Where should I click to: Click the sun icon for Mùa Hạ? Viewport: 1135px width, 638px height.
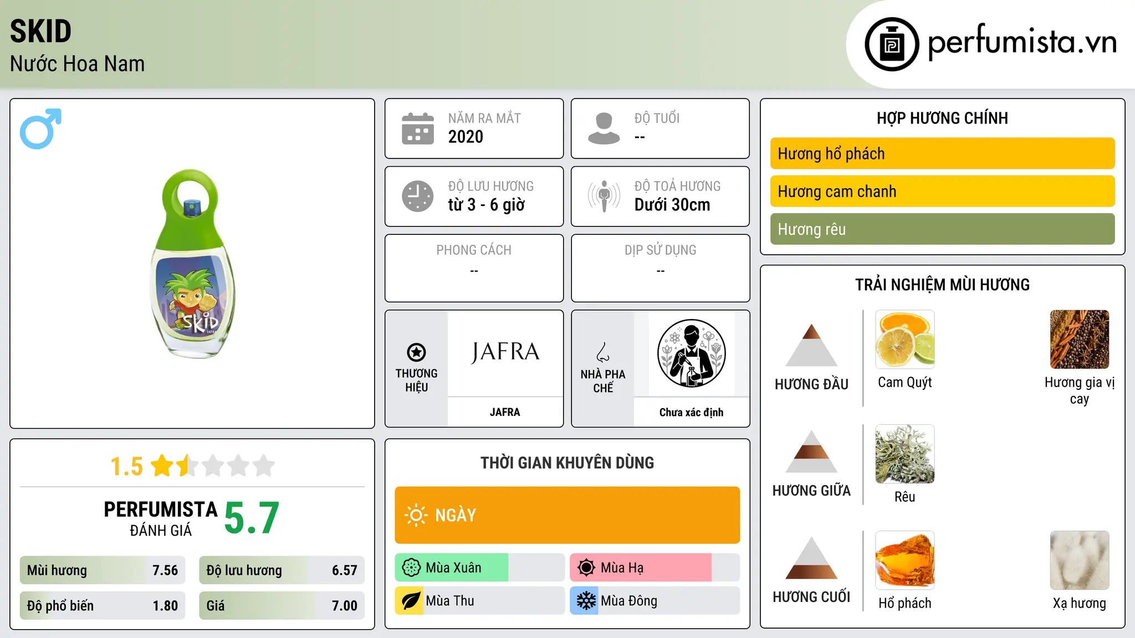[x=586, y=568]
